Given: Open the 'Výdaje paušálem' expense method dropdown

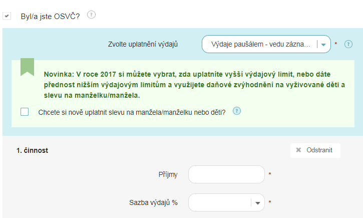Looking at the screenshot, I should 260,44.
